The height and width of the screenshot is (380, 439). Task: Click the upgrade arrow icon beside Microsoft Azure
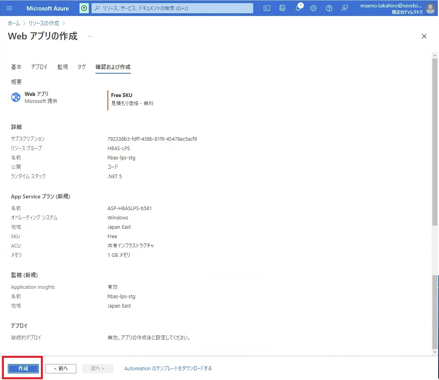point(84,8)
